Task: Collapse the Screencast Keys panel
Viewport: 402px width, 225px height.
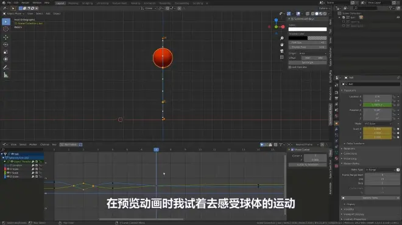Action: [289, 19]
